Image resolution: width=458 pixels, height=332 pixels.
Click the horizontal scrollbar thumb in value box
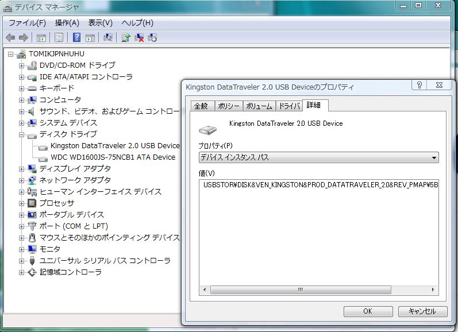click(301, 289)
